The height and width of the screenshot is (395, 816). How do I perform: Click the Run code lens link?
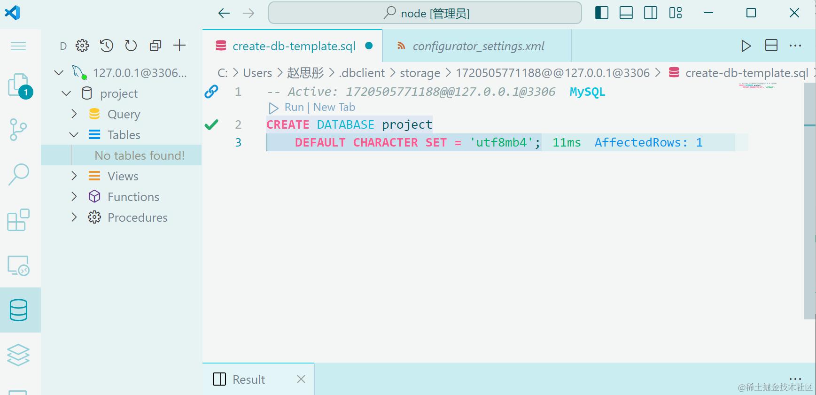point(294,108)
